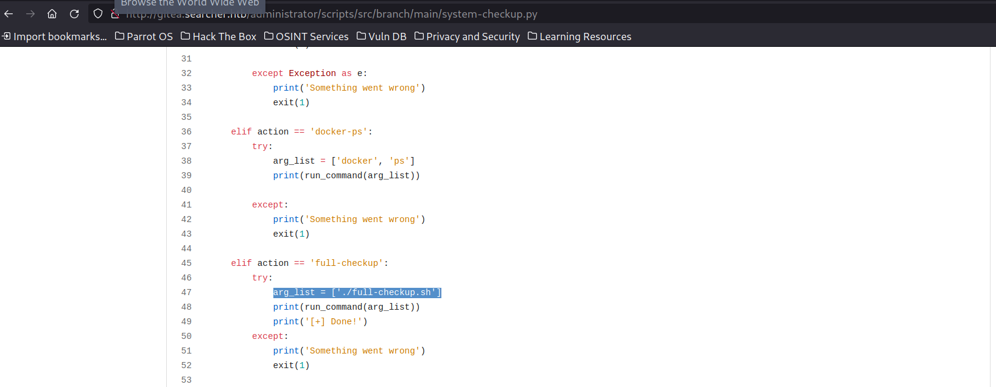Viewport: 996px width, 387px height.
Task: Click the code "arg_list = ['docker', 'ps']"
Action: [344, 161]
